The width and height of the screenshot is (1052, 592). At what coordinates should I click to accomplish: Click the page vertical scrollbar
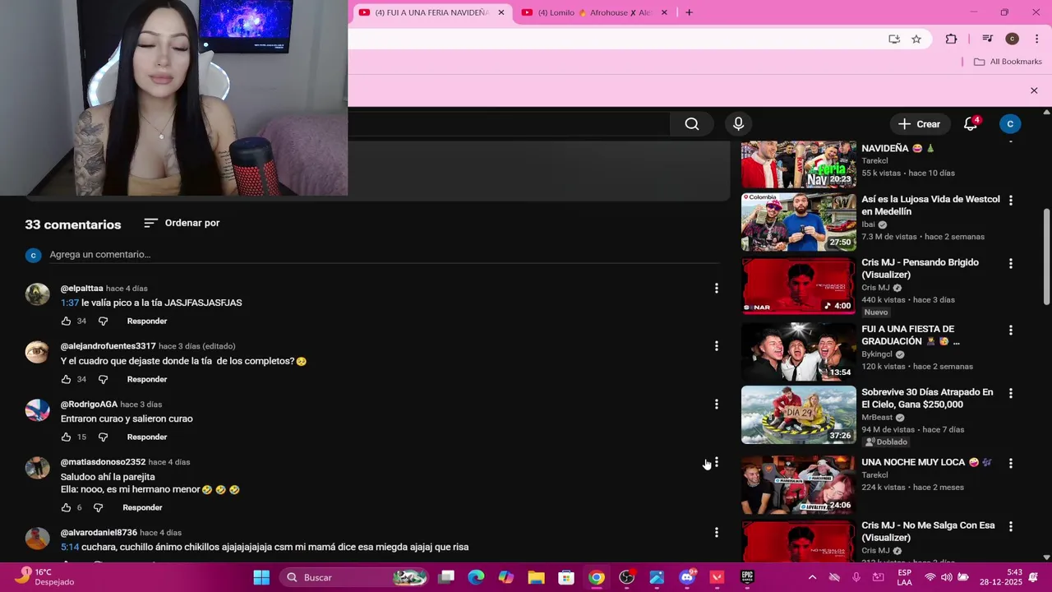tap(1046, 256)
